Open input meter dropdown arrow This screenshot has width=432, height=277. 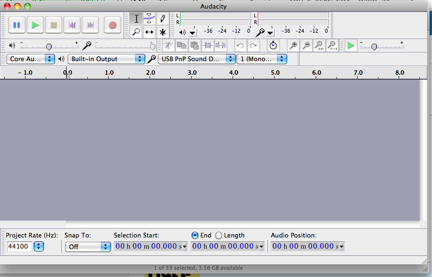270,33
